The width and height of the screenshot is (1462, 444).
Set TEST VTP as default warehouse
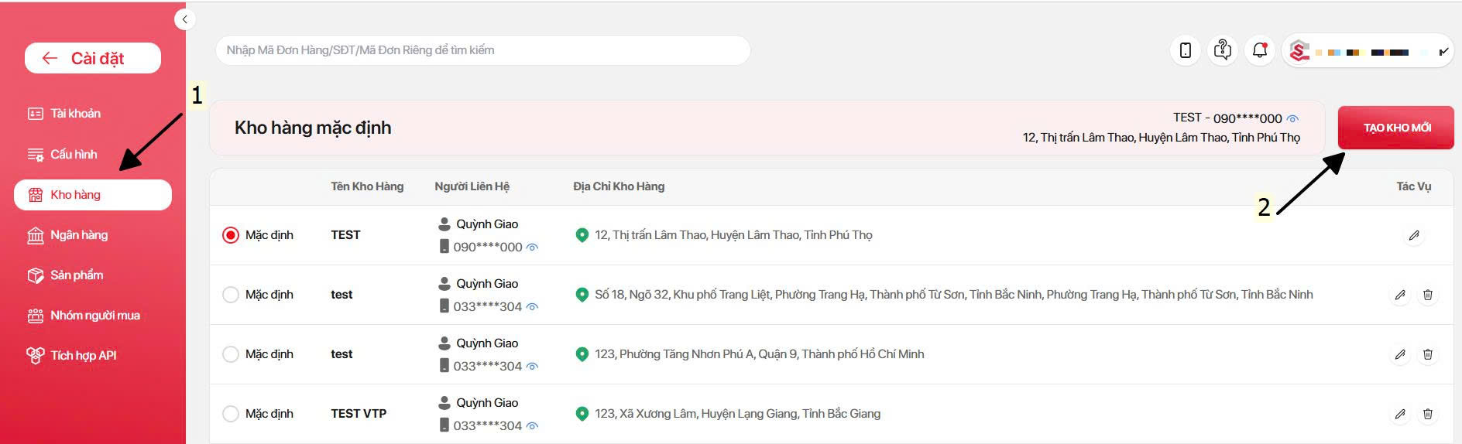[x=231, y=414]
